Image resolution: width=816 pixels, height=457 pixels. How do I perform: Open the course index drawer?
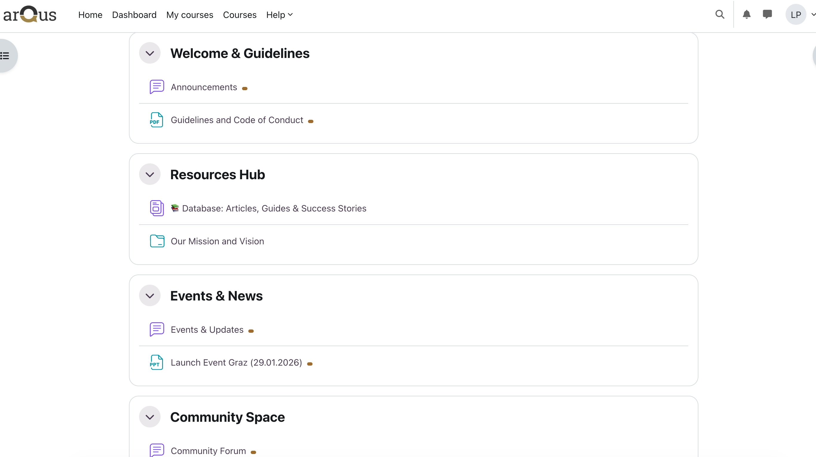coord(6,56)
